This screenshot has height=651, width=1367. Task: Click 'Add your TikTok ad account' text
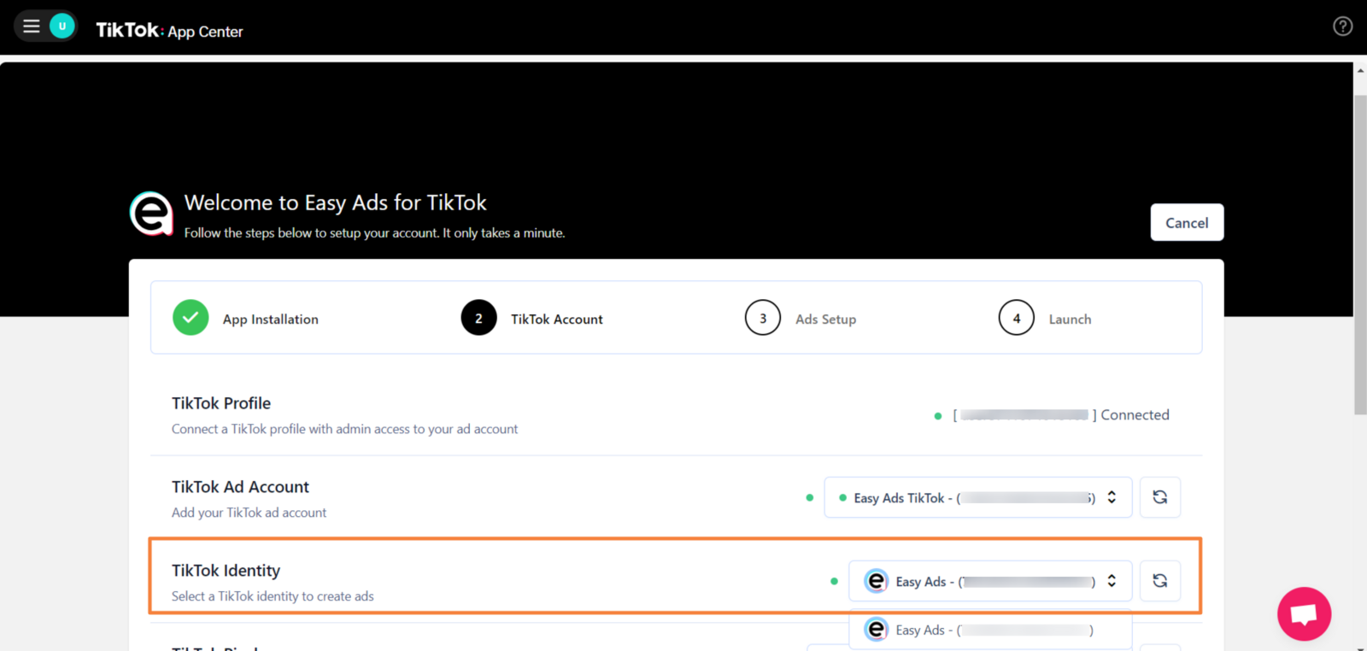pyautogui.click(x=249, y=513)
